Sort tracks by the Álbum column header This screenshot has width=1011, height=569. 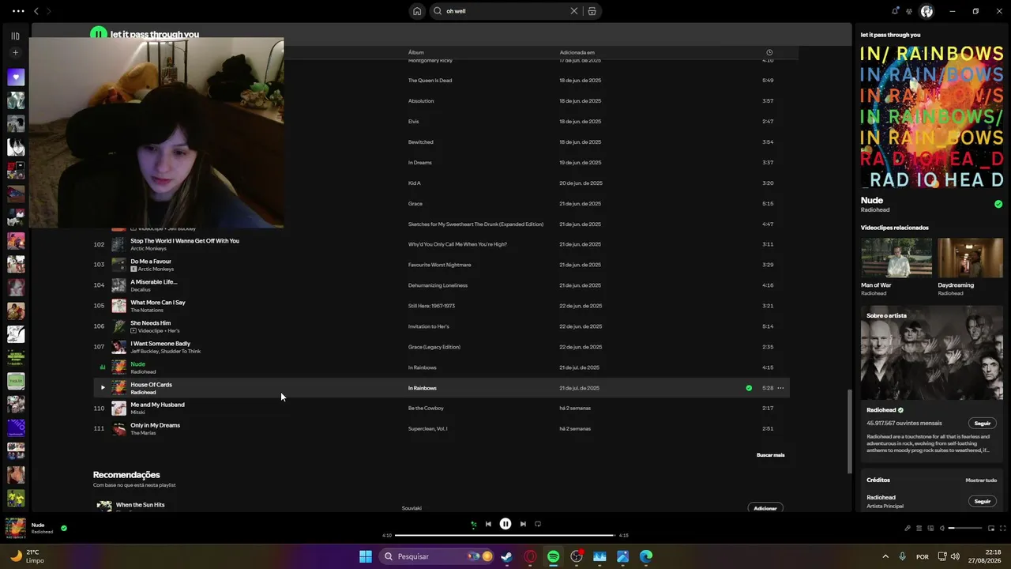(416, 53)
